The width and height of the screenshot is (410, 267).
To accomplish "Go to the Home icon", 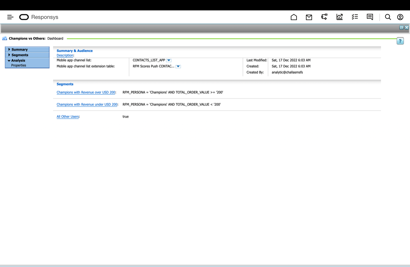I will click(x=294, y=17).
